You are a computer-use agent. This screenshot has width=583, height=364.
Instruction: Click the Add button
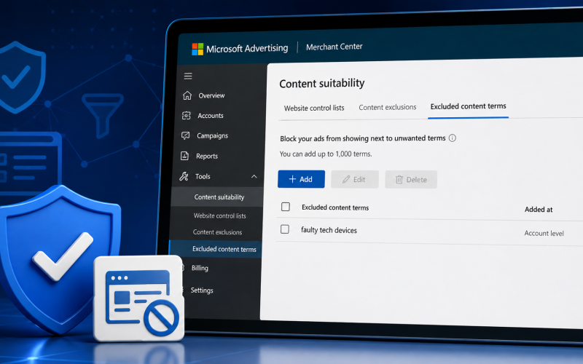301,179
